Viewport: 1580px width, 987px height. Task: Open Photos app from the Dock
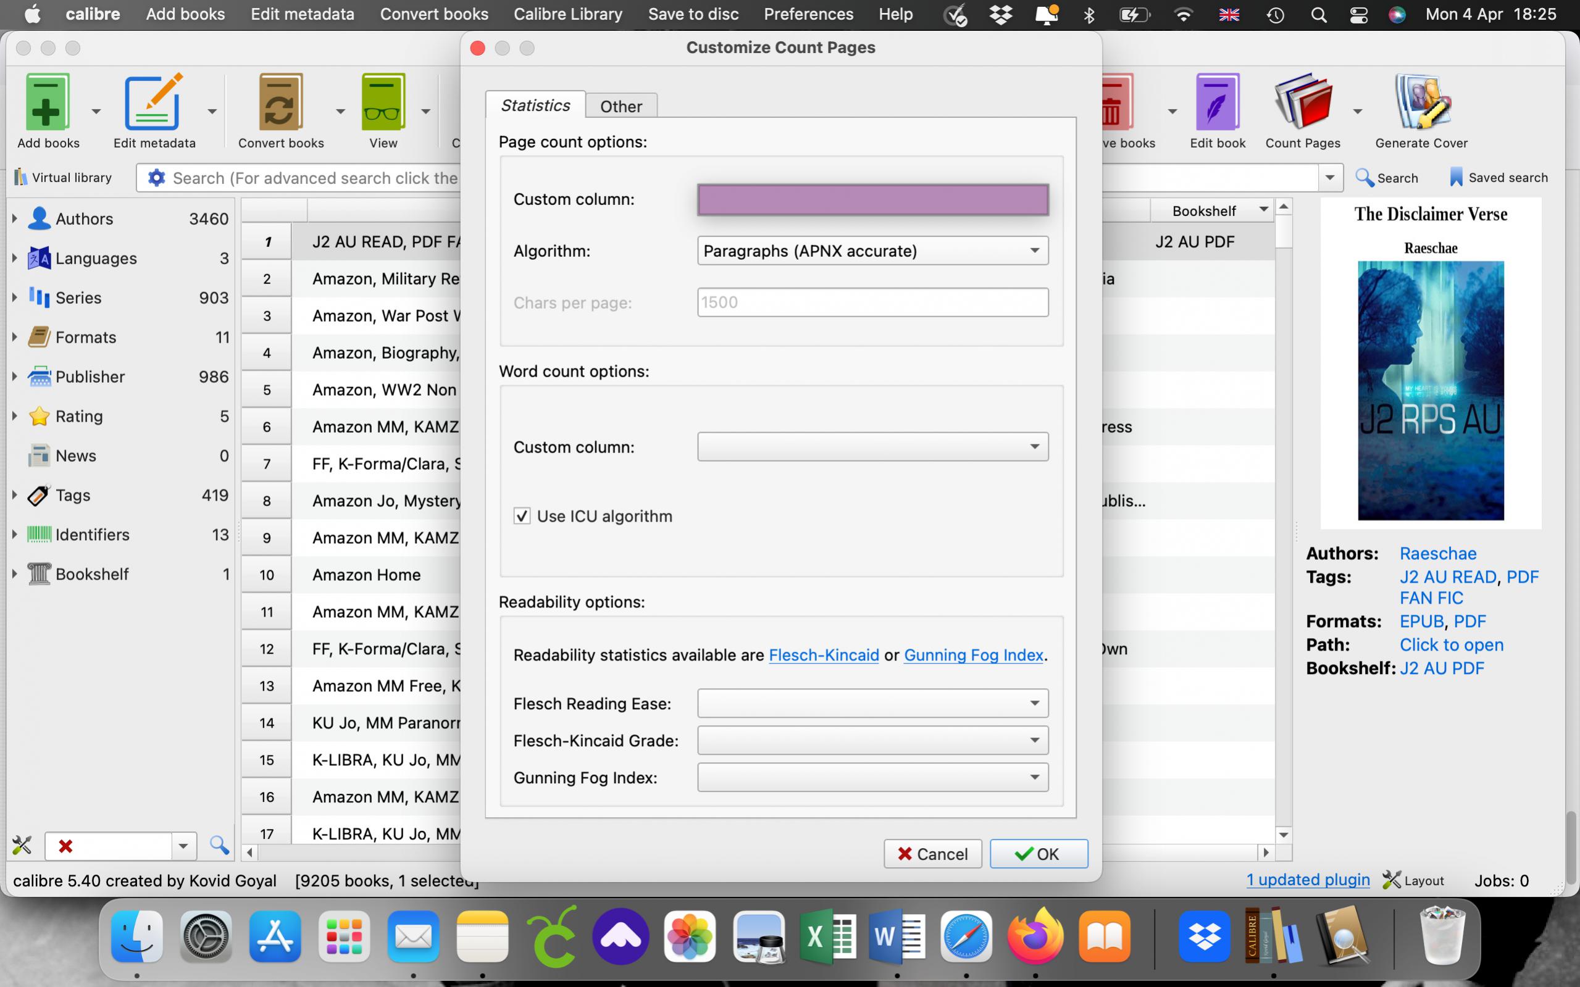690,937
